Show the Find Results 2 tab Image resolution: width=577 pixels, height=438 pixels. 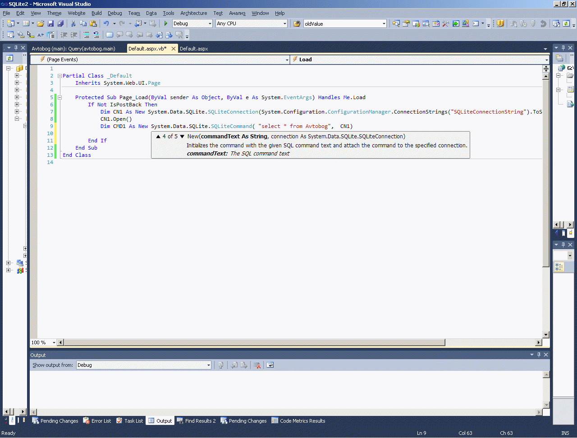[196, 421]
